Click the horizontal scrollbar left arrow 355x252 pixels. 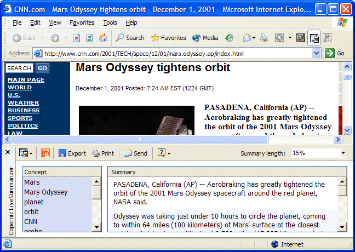click(x=8, y=139)
